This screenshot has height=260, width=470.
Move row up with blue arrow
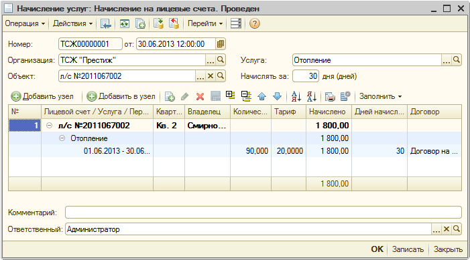(261, 96)
